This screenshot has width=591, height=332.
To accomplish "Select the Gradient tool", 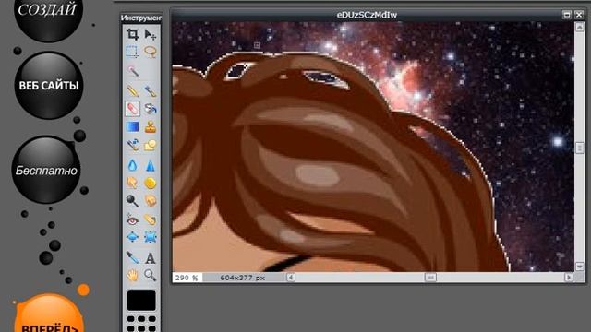I will click(132, 127).
